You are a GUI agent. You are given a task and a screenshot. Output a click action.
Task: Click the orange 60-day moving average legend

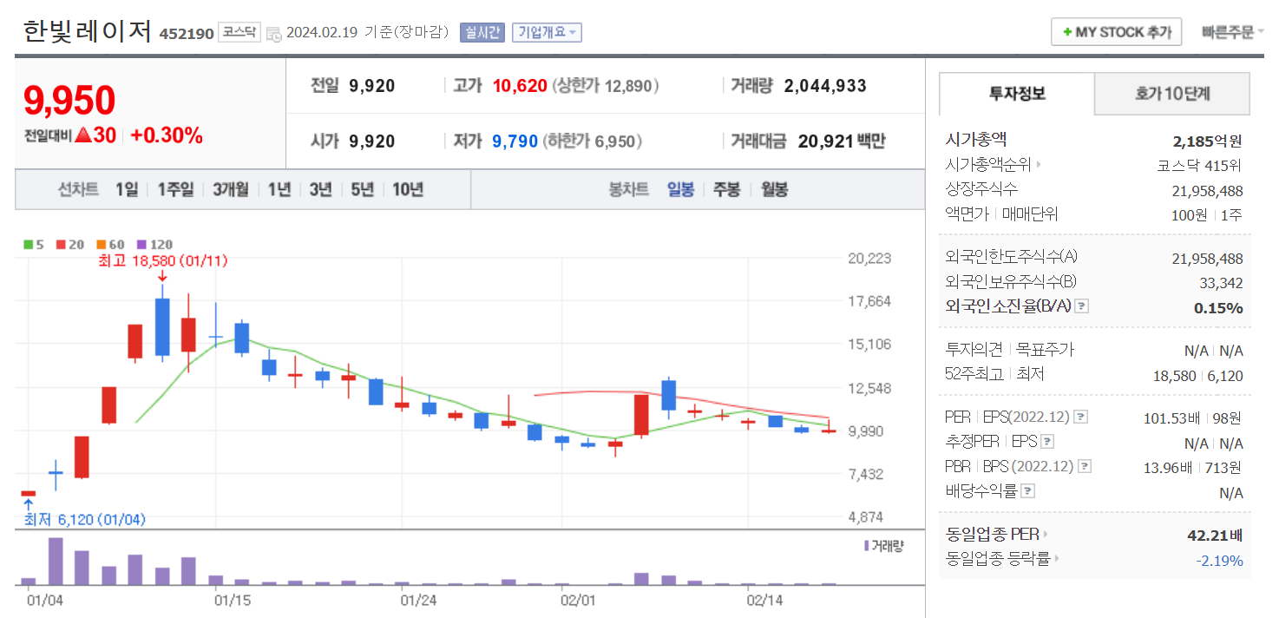(110, 245)
